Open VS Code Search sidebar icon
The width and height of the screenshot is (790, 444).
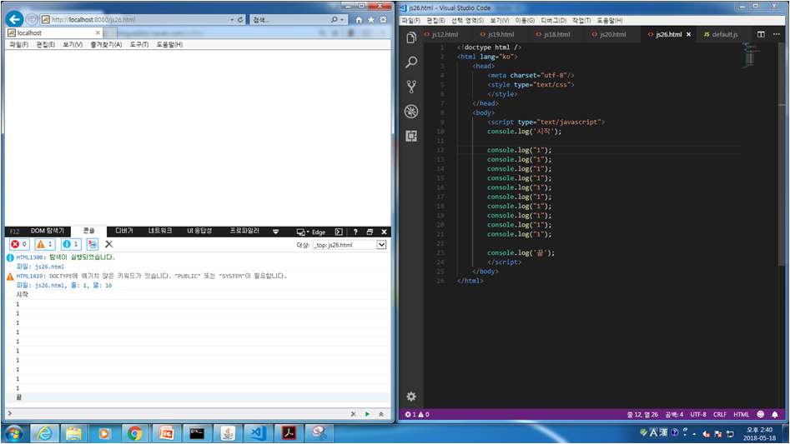[411, 62]
